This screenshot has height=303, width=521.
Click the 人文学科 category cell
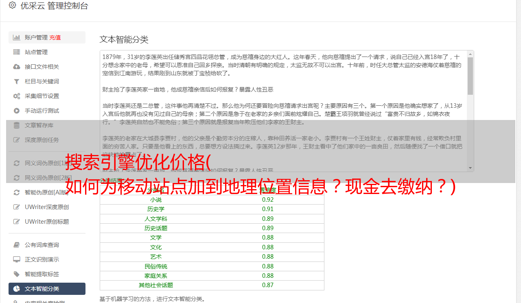pos(156,219)
